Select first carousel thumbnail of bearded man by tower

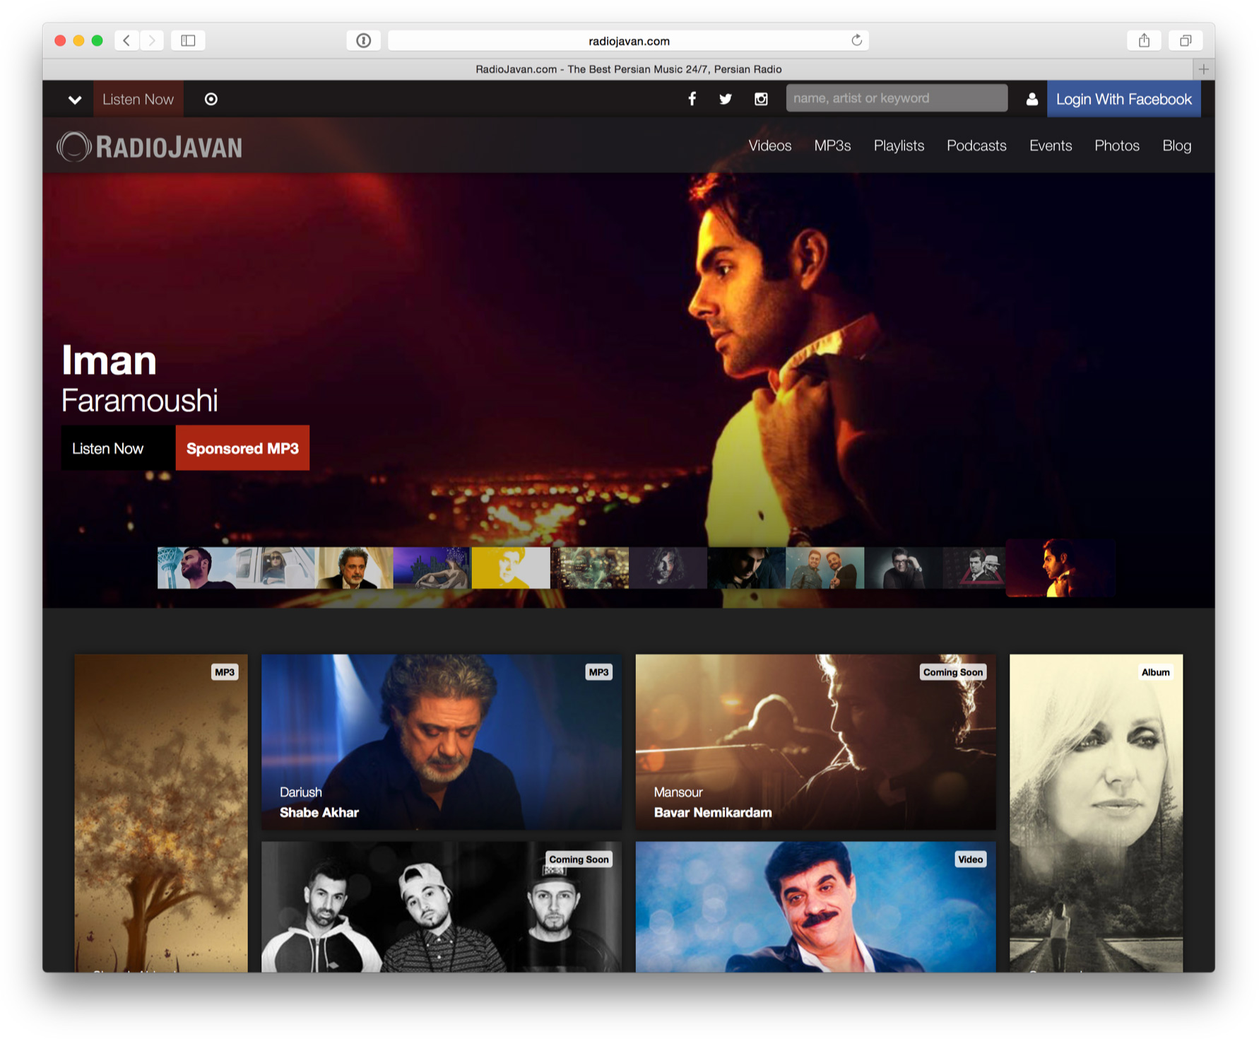tap(196, 568)
